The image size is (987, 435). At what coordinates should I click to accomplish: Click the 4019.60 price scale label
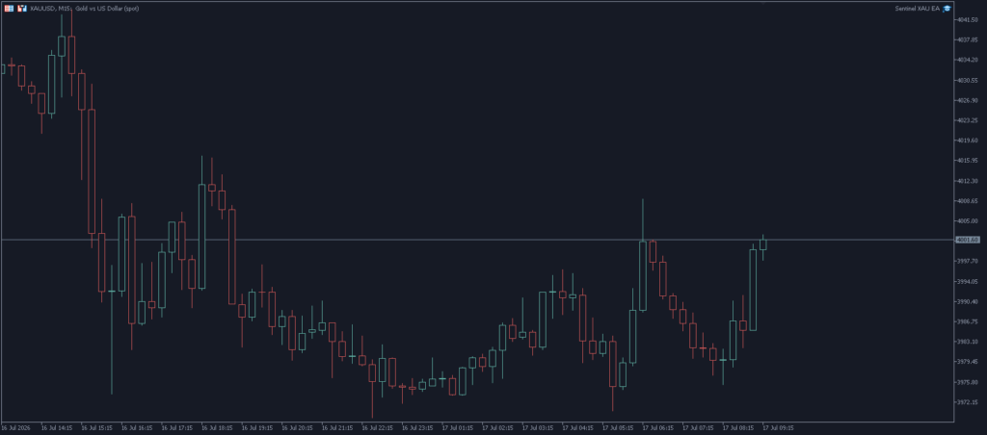tap(968, 141)
